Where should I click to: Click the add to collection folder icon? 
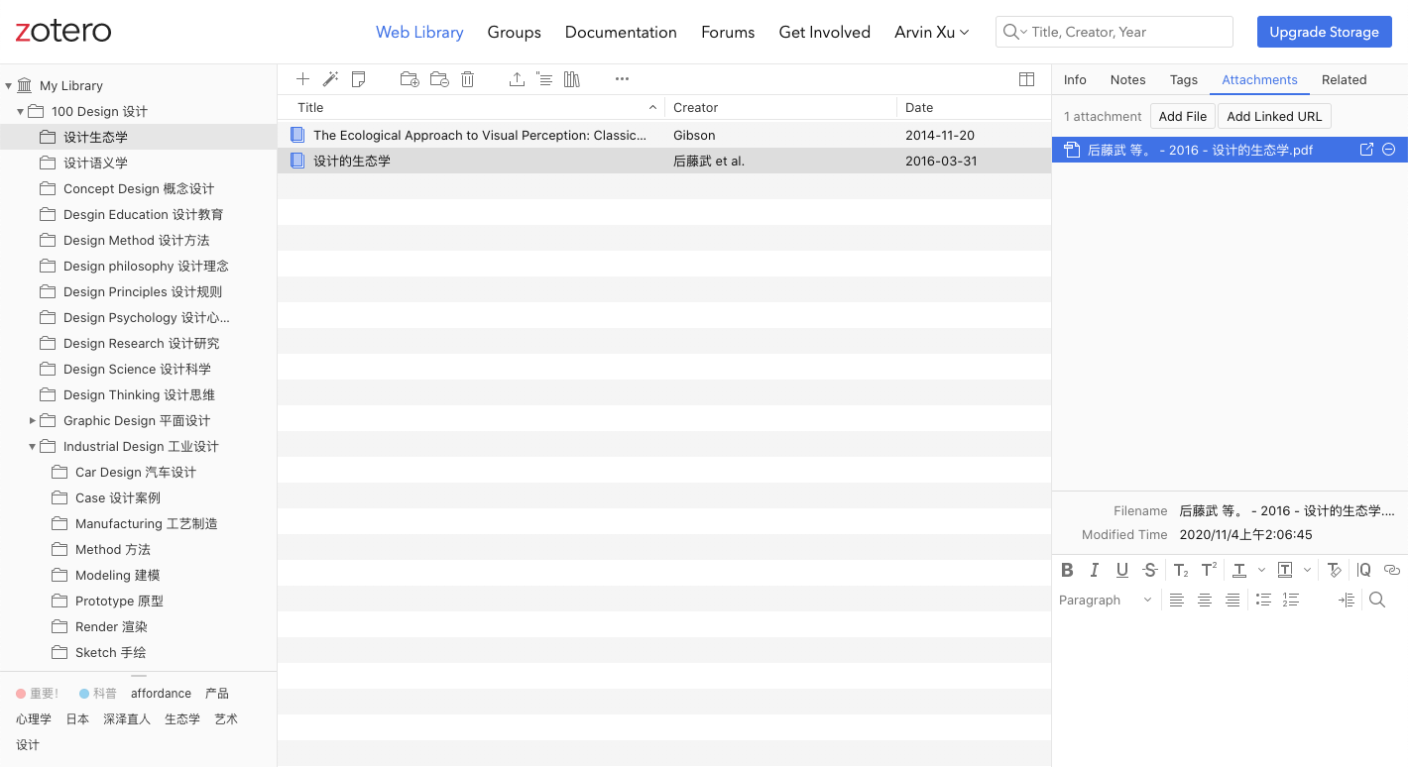point(410,79)
